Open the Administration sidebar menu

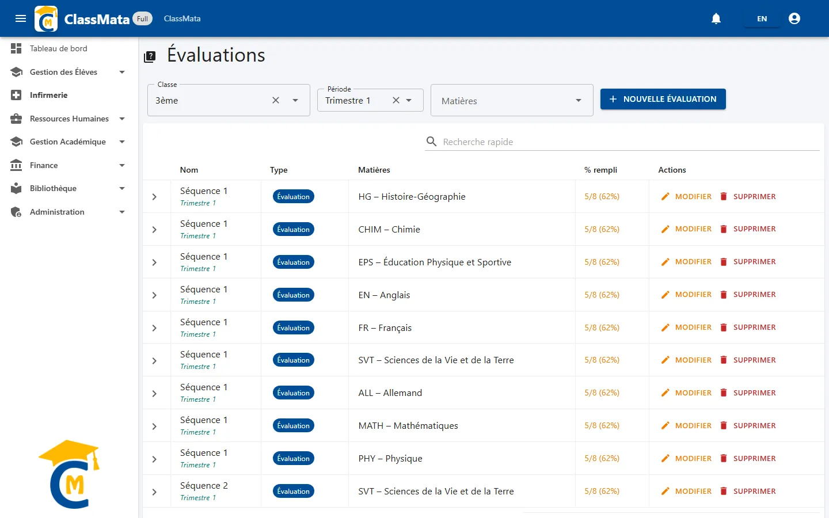(x=69, y=212)
